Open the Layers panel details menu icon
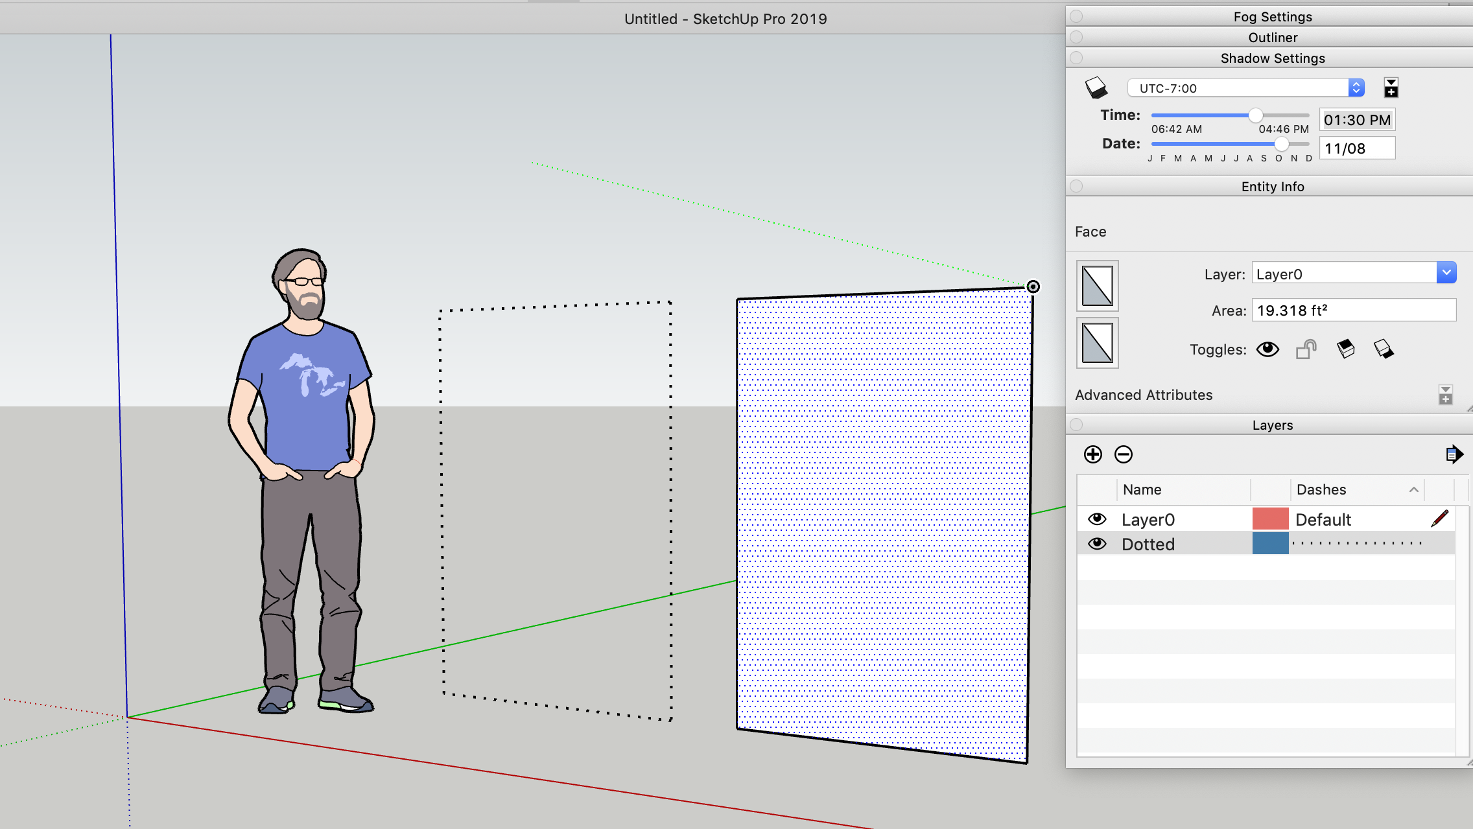 1454,454
